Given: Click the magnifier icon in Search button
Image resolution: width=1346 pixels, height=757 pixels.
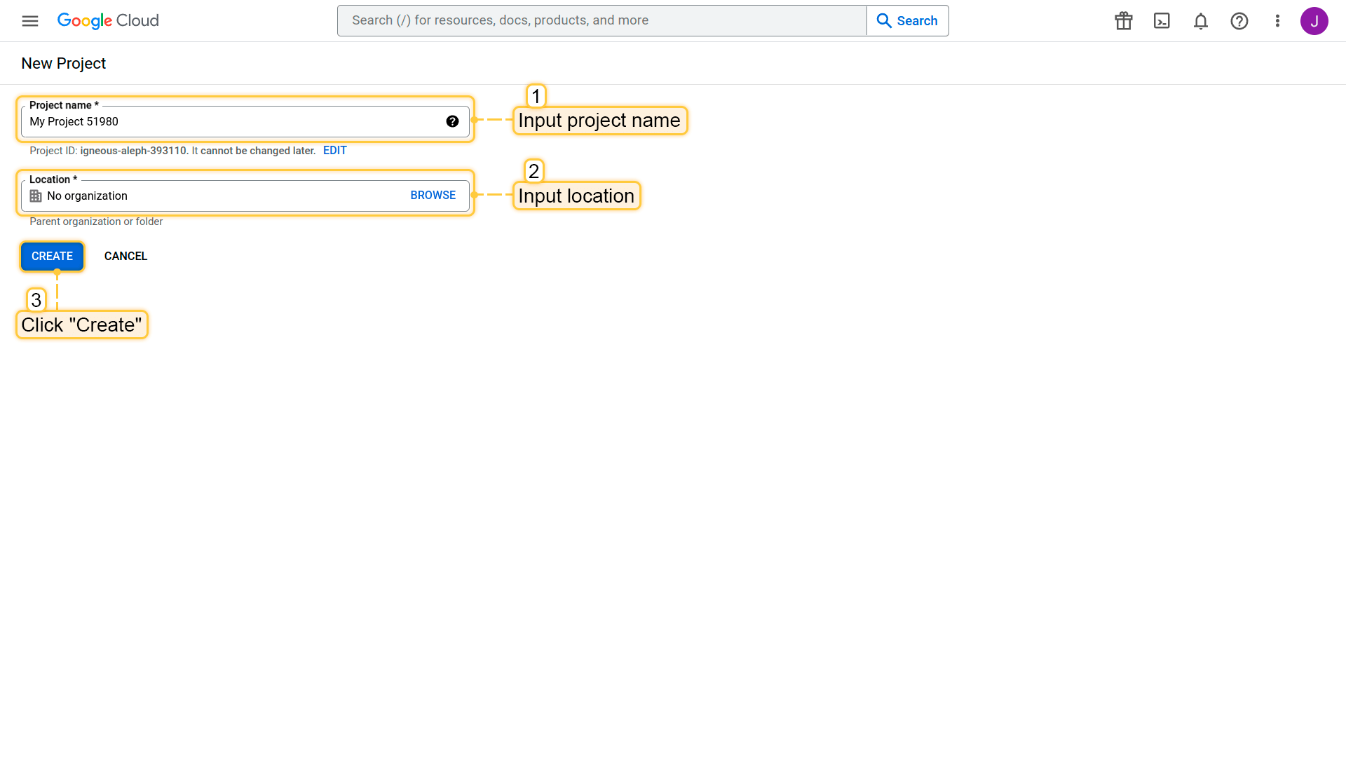Looking at the screenshot, I should (884, 21).
